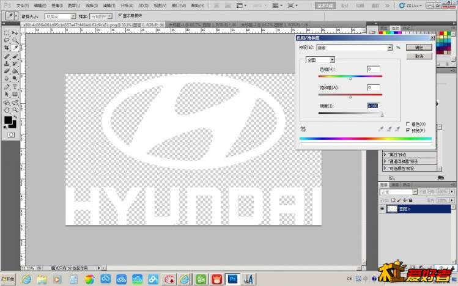Screen dimensions: 458x286
Task: Select the Zoom tool in toolbox
Action: 15,110
